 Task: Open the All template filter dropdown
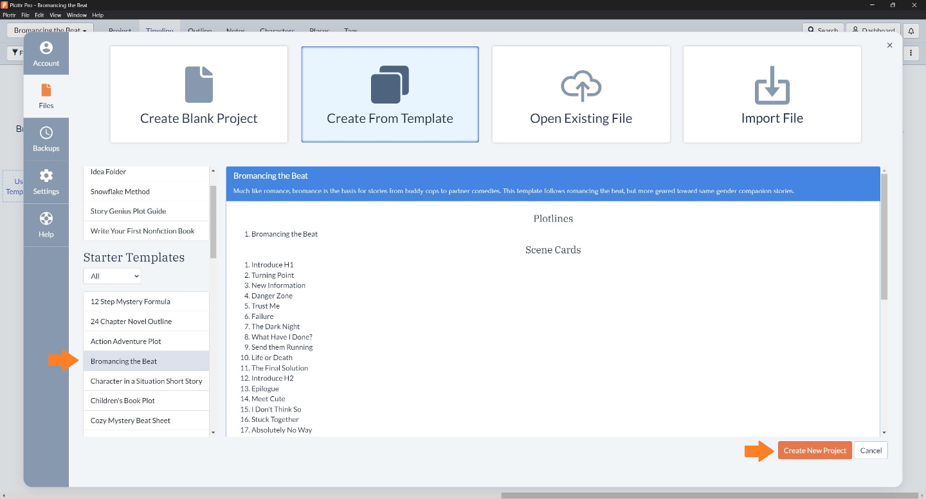click(x=112, y=276)
